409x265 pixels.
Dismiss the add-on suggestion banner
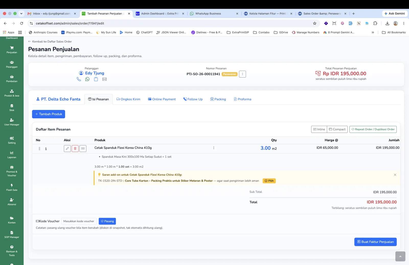click(x=395, y=175)
